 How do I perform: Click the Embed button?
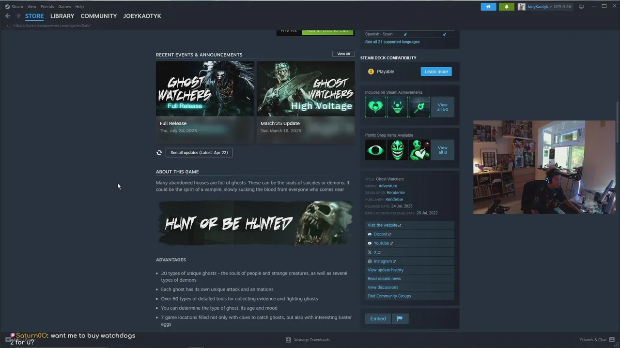(378, 319)
